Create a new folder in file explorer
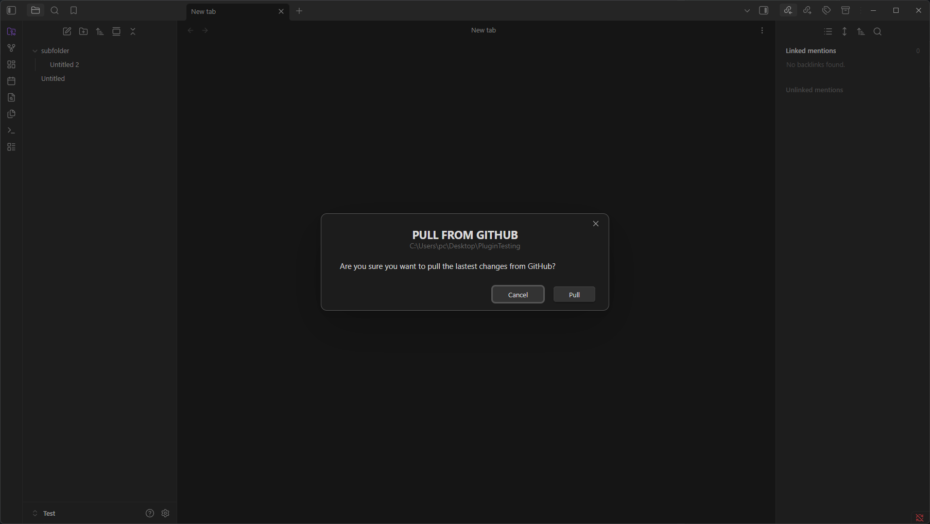This screenshot has height=524, width=930. coord(83,31)
